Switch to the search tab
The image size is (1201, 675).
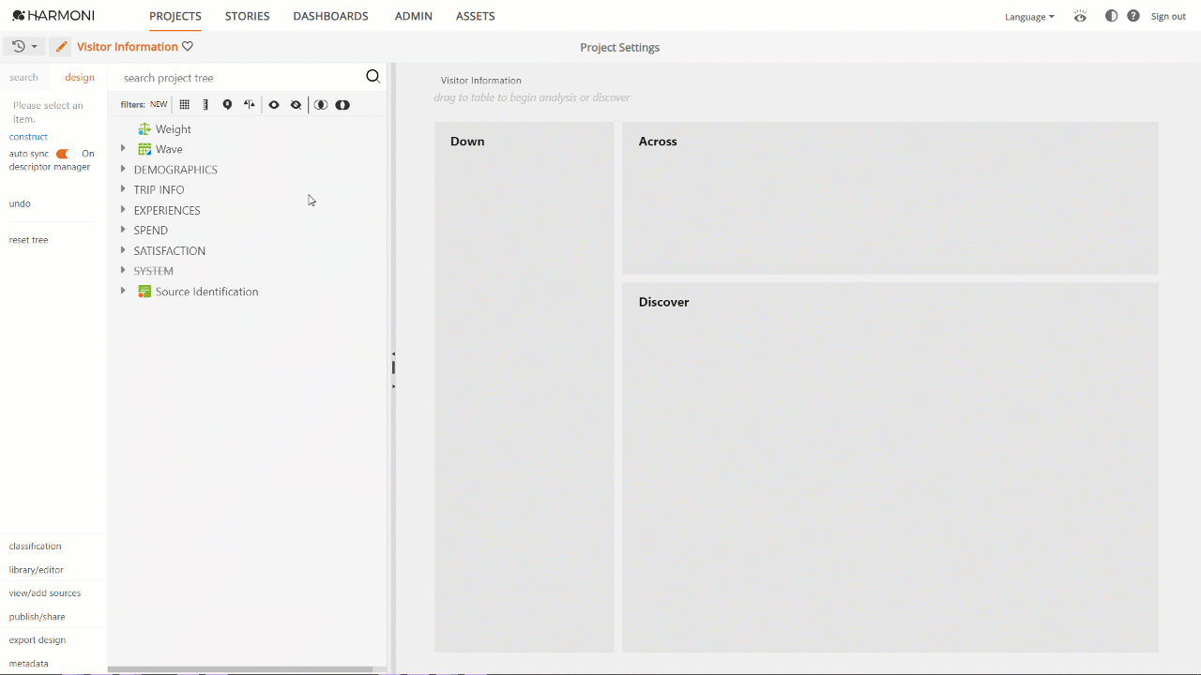click(x=24, y=78)
